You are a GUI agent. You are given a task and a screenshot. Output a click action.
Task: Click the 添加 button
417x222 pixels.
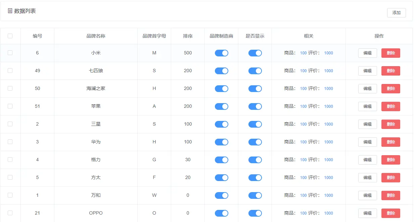397,13
